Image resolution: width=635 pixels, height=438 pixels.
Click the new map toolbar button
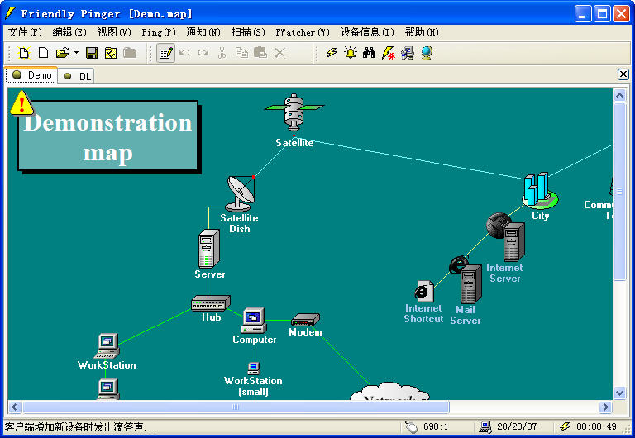[x=24, y=53]
